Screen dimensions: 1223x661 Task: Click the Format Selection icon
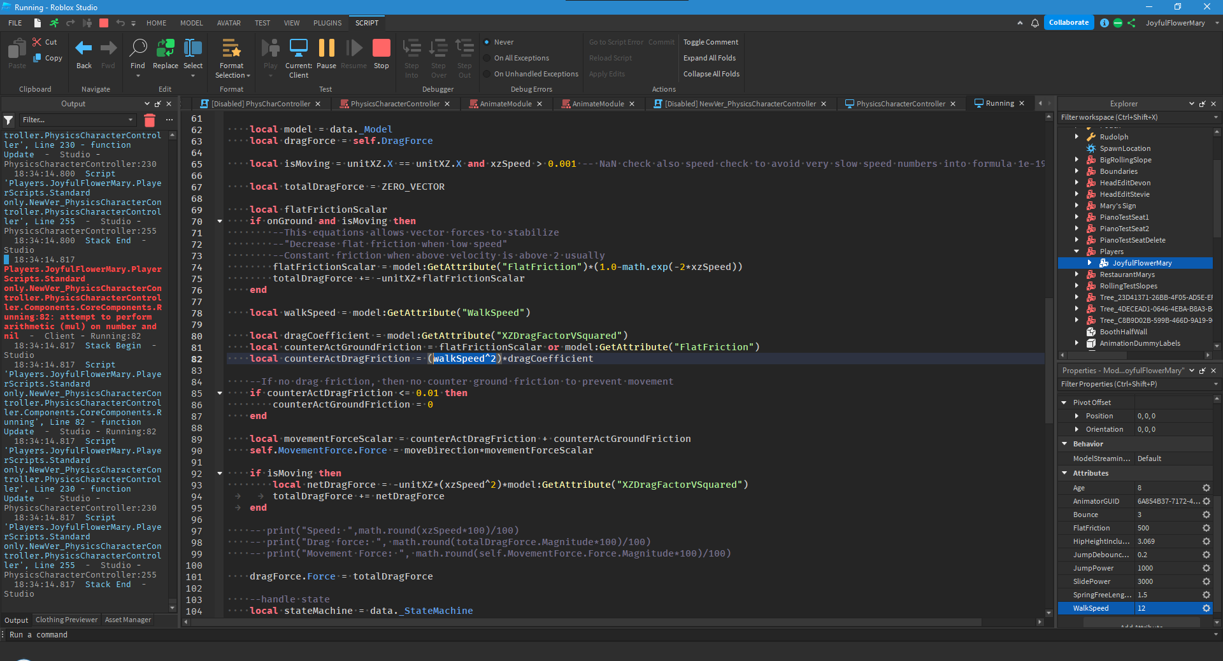231,47
